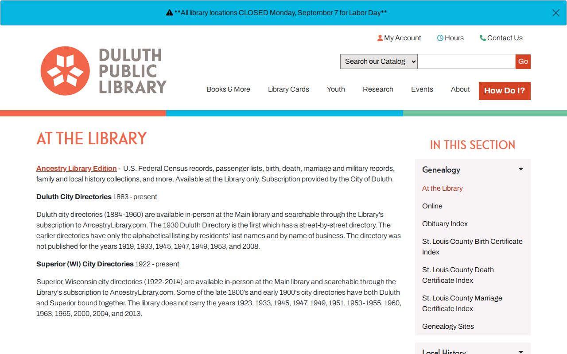Expand the Local History section arrow
Image resolution: width=567 pixels, height=354 pixels.
point(521,352)
